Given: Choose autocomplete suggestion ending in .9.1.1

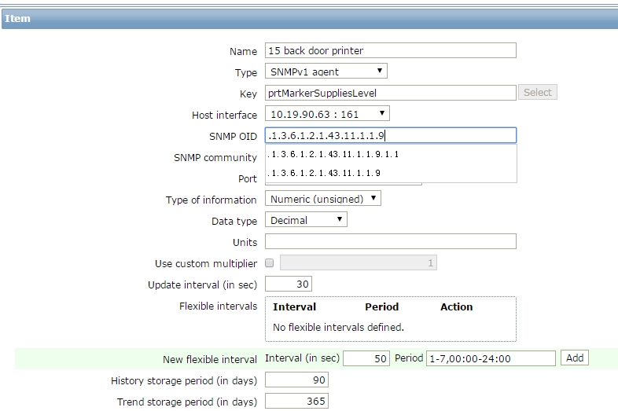Looking at the screenshot, I should click(390, 154).
